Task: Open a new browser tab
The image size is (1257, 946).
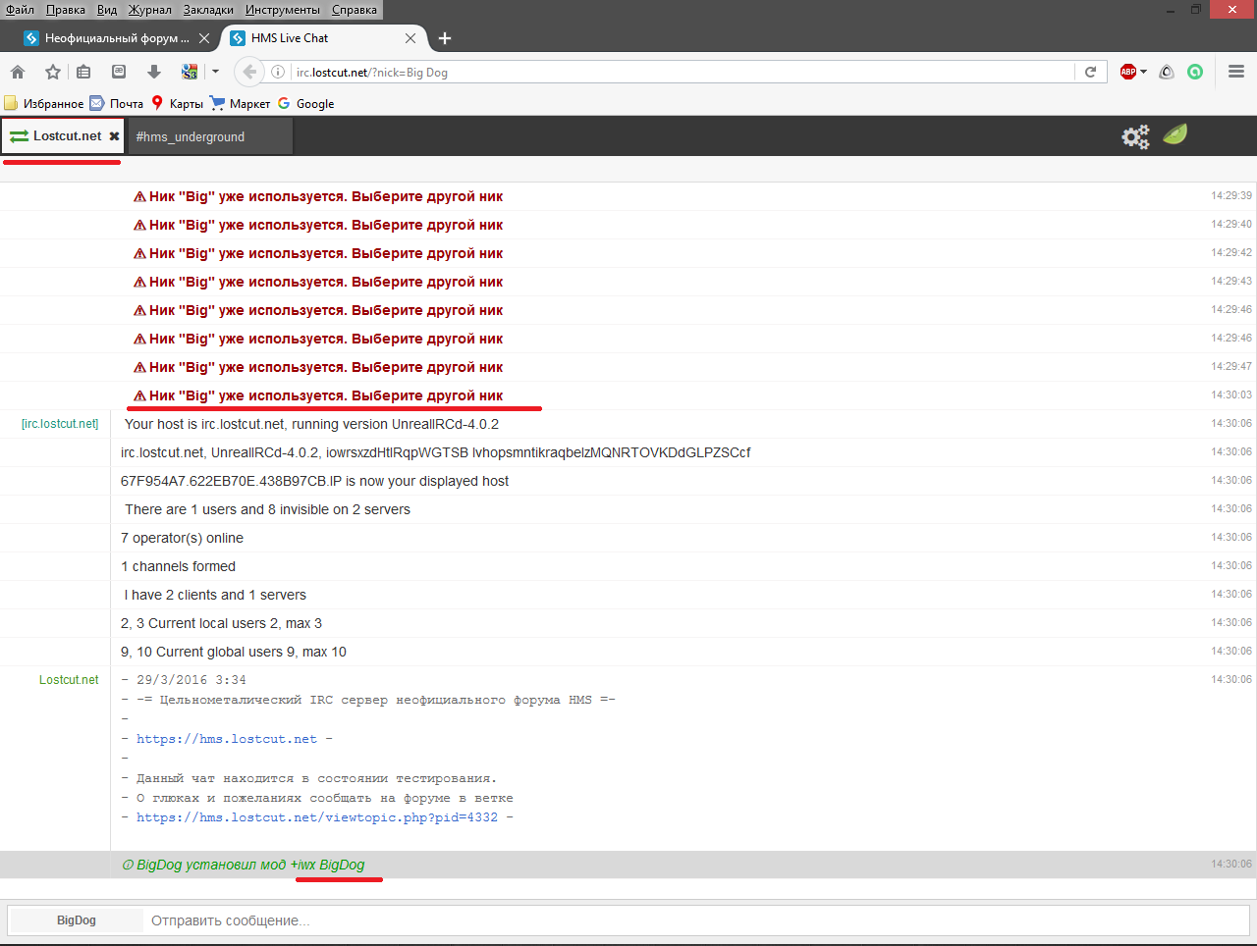Action: tap(445, 38)
